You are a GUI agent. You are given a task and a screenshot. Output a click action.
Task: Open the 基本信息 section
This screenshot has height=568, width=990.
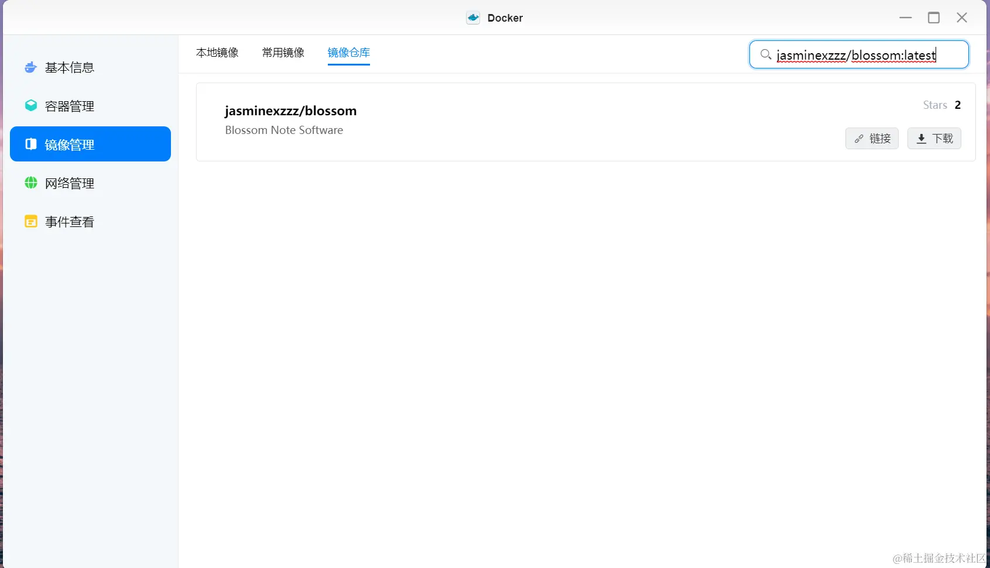click(x=90, y=67)
